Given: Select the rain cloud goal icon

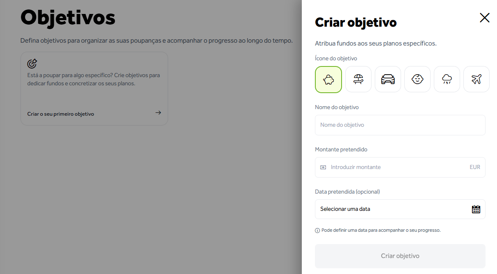Looking at the screenshot, I should click(447, 79).
